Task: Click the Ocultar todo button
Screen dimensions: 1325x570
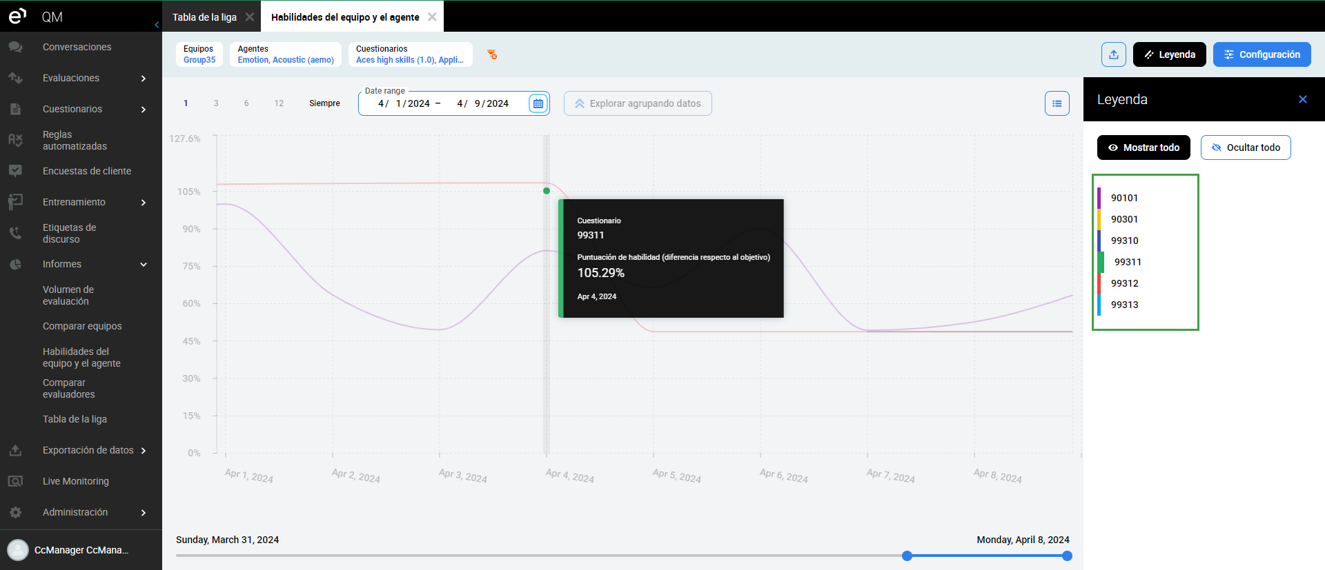Action: [x=1246, y=147]
